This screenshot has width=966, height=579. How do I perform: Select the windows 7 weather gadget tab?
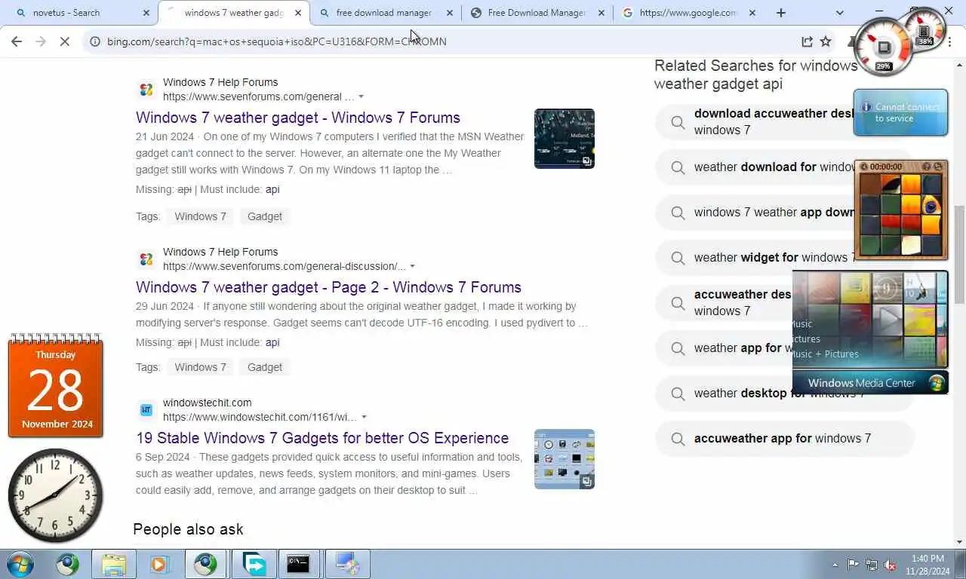click(234, 13)
